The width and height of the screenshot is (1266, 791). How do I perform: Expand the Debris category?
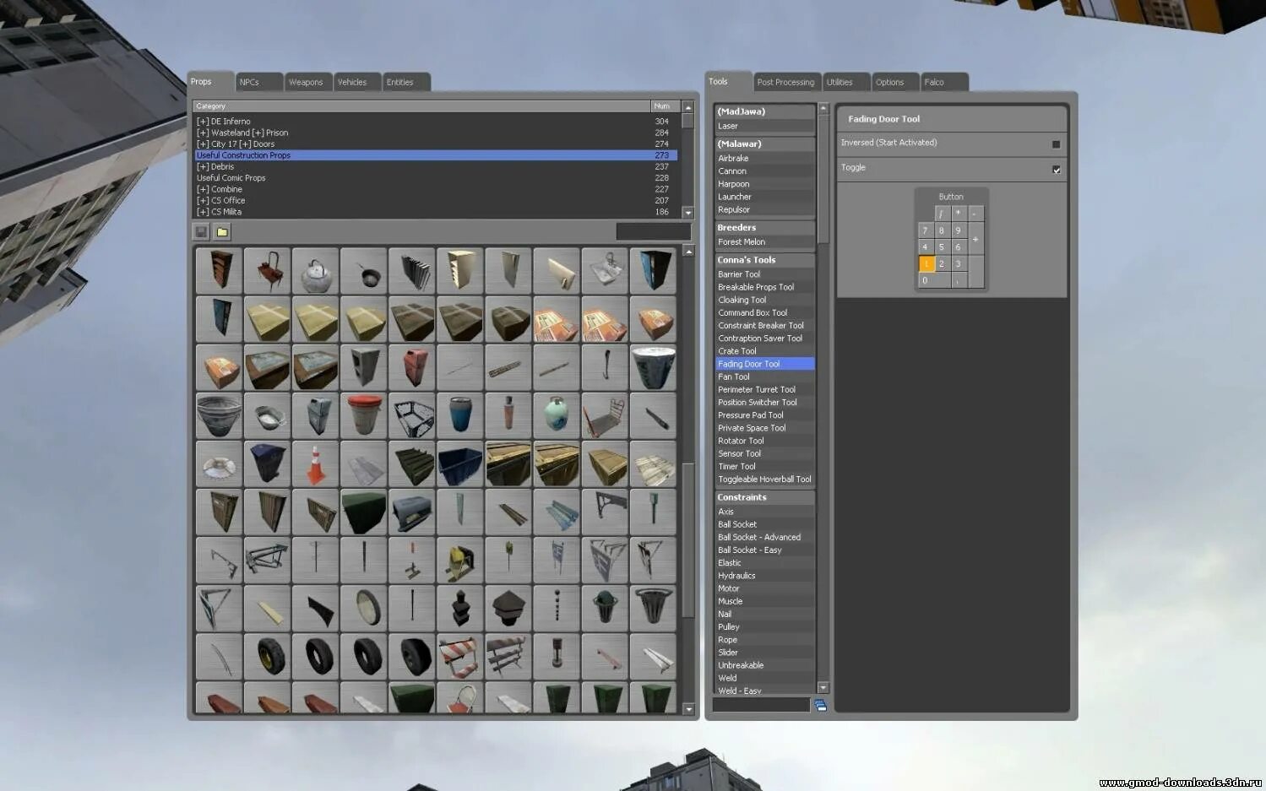point(203,166)
